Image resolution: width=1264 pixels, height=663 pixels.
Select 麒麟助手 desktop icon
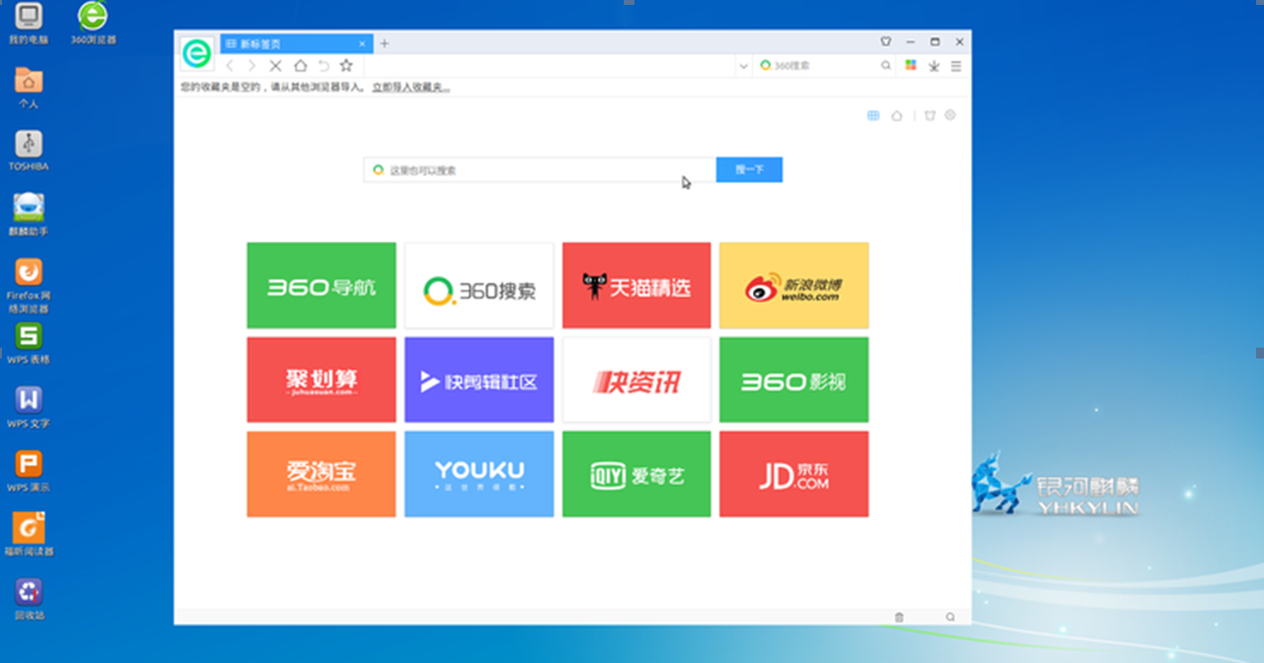28,214
